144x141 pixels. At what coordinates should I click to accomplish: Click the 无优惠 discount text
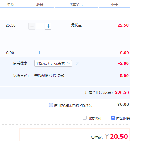(x=77, y=25)
